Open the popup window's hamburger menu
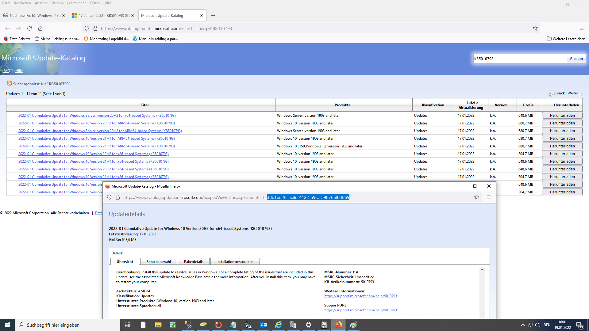The width and height of the screenshot is (589, 331). tap(489, 197)
